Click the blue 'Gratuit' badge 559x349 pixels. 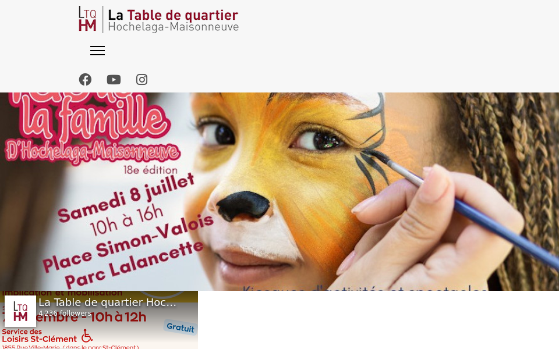coord(181,327)
